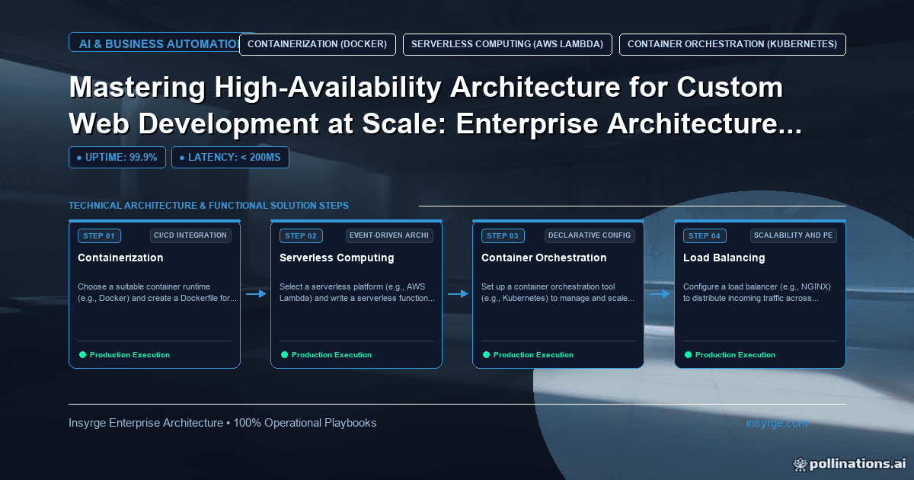This screenshot has height=480, width=914.
Task: Click Production Execution in the Containerization card
Action: (129, 355)
